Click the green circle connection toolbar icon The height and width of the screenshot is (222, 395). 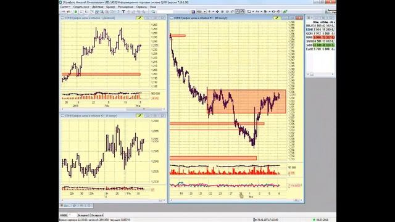[75, 12]
